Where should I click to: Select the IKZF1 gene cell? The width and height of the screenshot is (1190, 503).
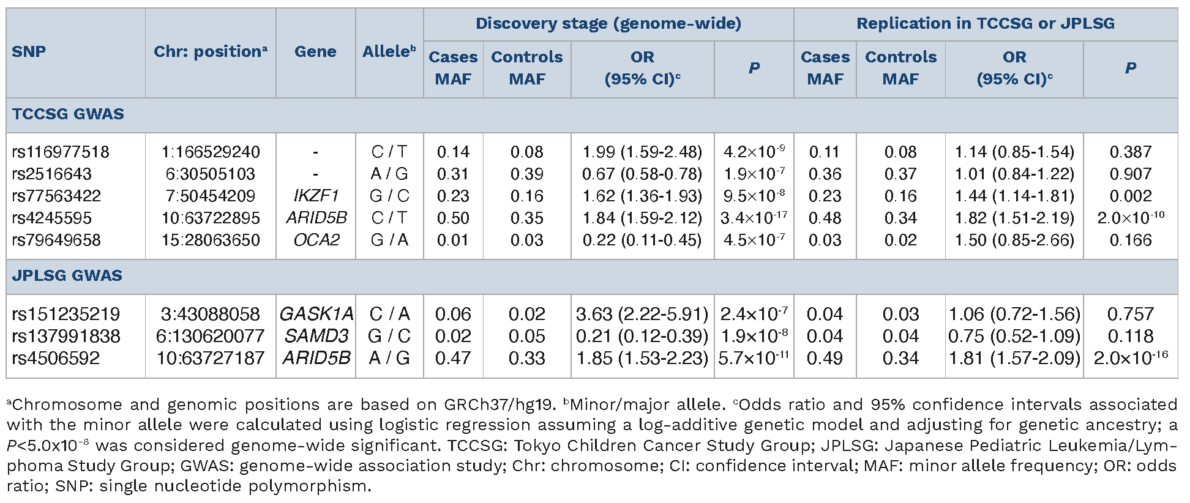[x=316, y=196]
